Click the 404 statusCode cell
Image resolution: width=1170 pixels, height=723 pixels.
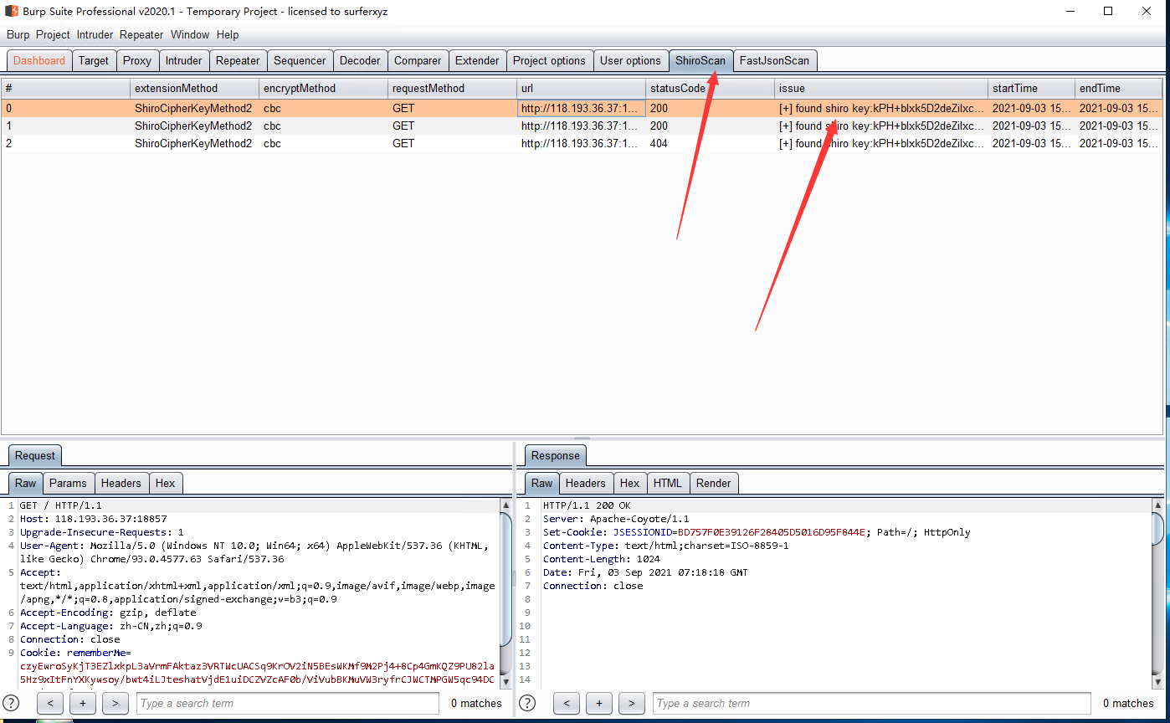coord(710,143)
